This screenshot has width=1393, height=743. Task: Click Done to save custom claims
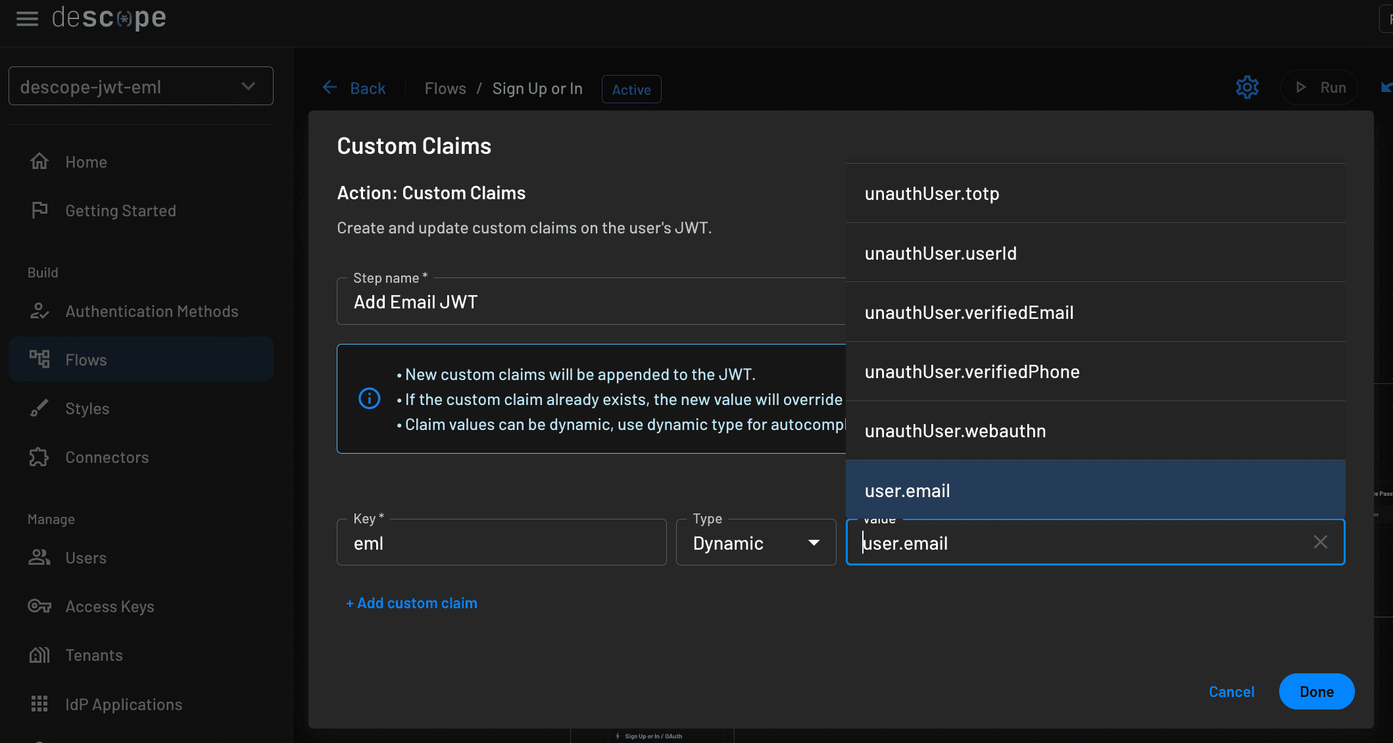tap(1317, 692)
